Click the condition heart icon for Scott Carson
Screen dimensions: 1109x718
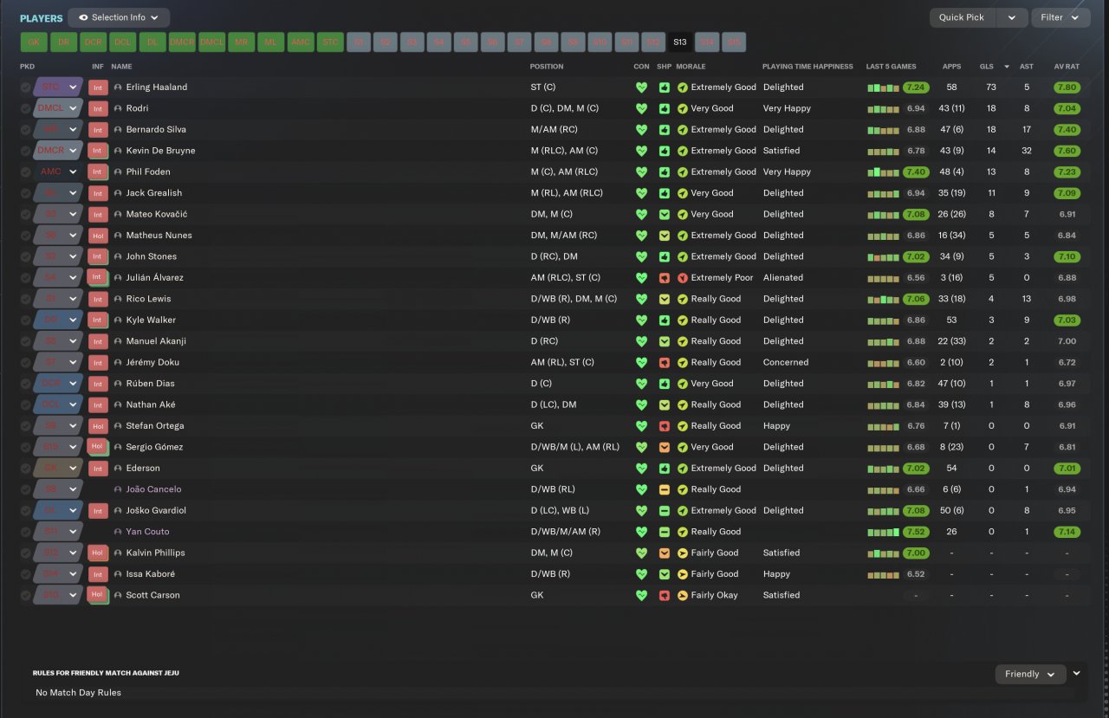[641, 596]
